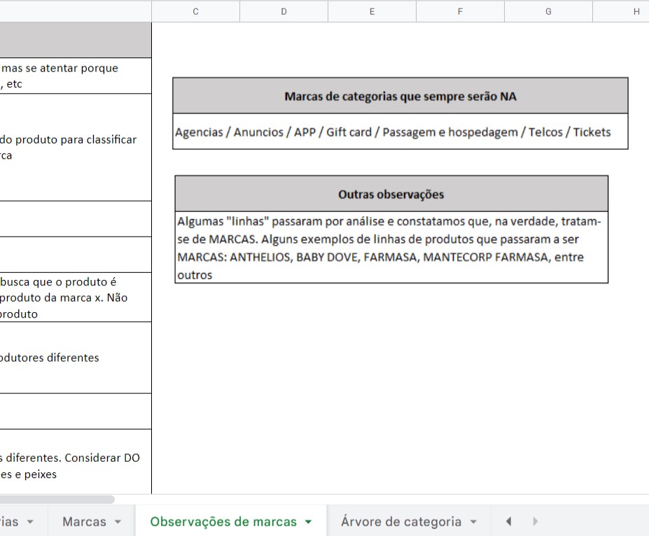Image resolution: width=649 pixels, height=536 pixels.
Task: Open Observações de marcas tab menu arrow
Action: pos(308,522)
